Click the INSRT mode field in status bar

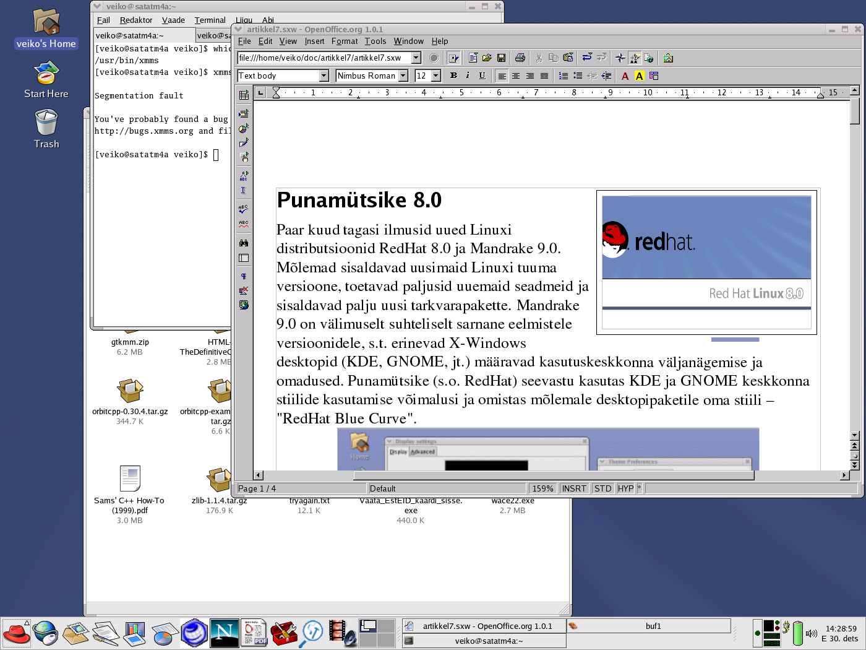point(574,488)
